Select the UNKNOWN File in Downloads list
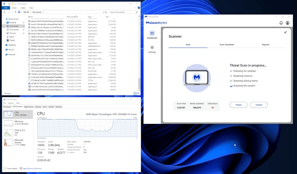 tap(72, 46)
